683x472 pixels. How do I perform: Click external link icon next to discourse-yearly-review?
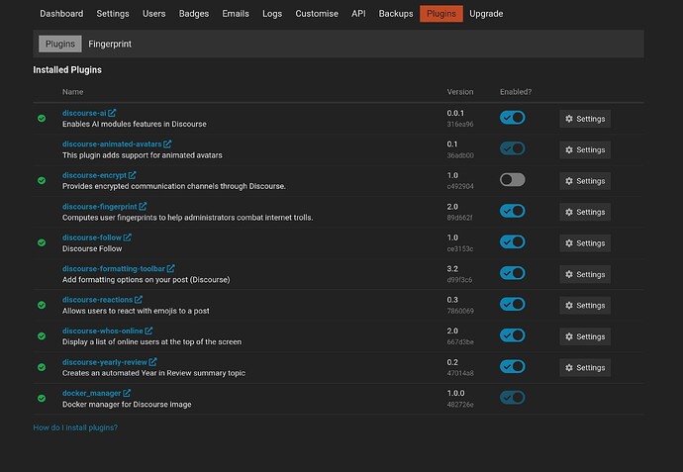click(x=152, y=362)
